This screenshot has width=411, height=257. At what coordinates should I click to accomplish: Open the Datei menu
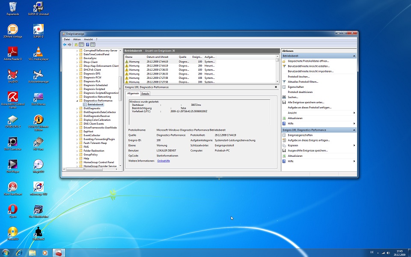pos(67,39)
